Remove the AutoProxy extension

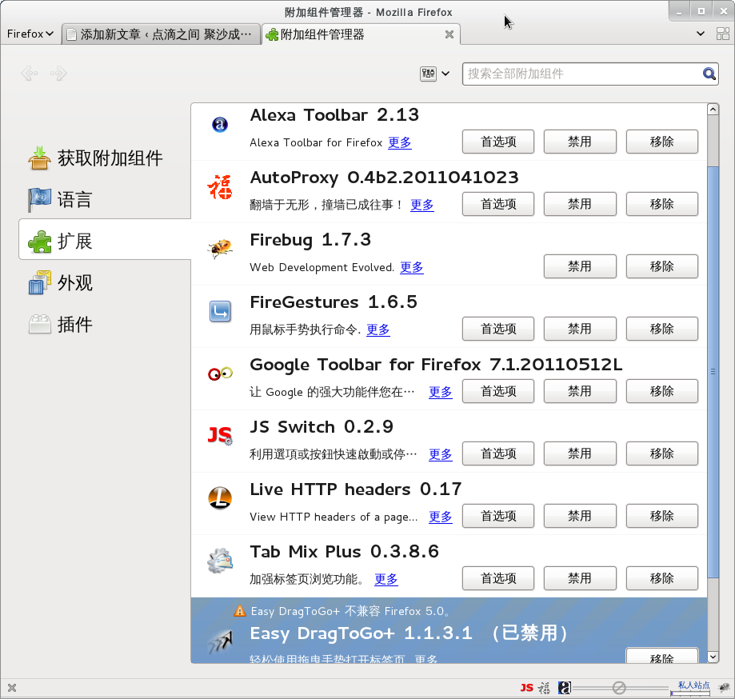662,204
